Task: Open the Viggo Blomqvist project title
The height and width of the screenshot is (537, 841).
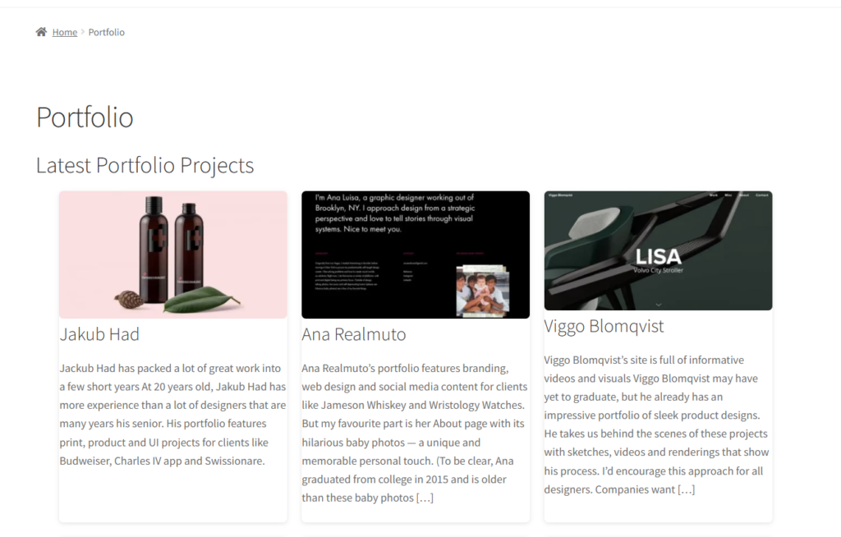Action: pos(604,326)
